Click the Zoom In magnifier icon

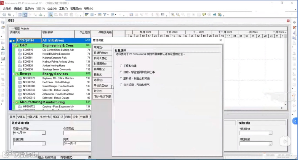tap(172, 14)
